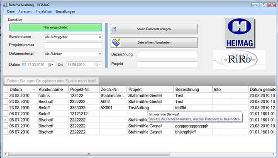Click the RiRo logo image

pos(239,60)
